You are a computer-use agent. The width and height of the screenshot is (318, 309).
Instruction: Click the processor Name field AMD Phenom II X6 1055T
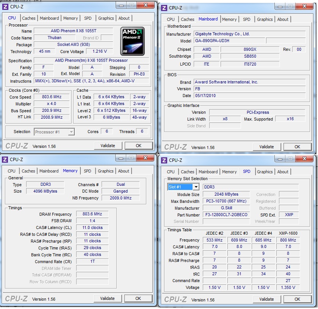coord(74,31)
